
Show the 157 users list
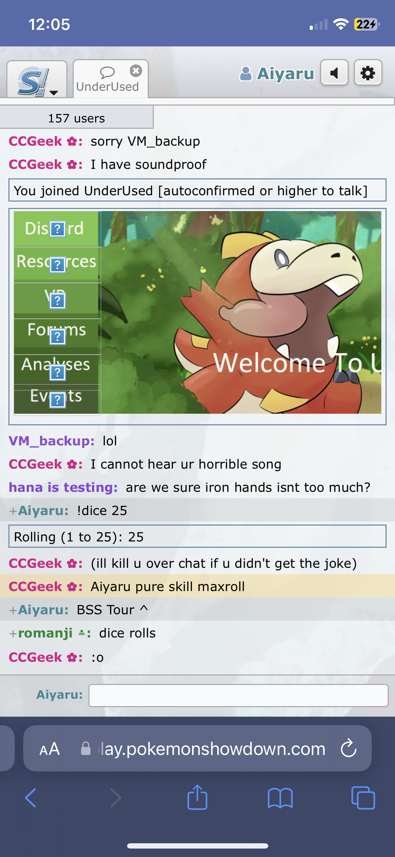[77, 118]
